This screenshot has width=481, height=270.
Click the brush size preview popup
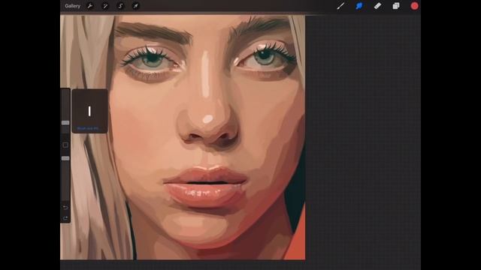(89, 111)
